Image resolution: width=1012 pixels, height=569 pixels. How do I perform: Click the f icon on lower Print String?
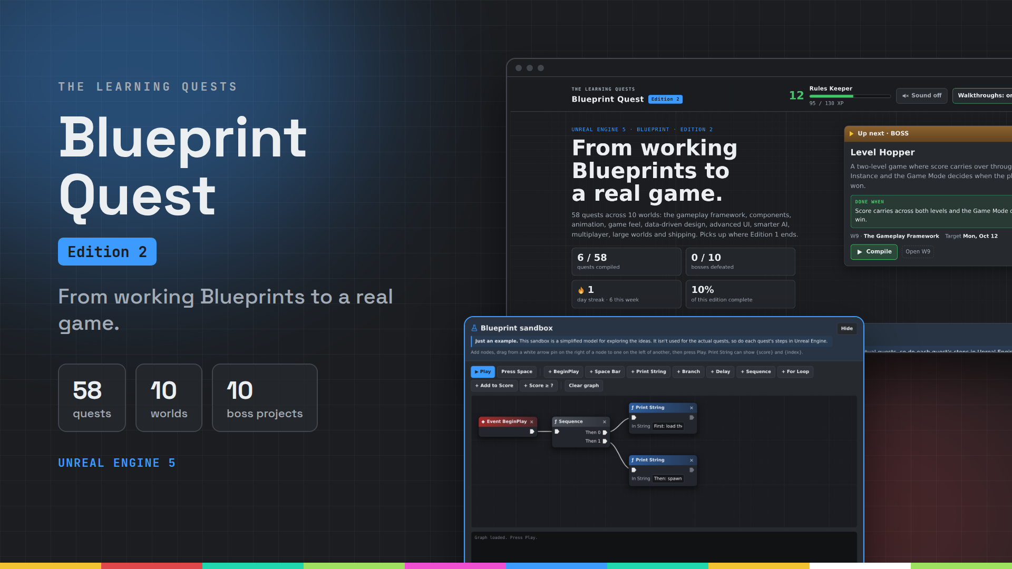tap(632, 460)
